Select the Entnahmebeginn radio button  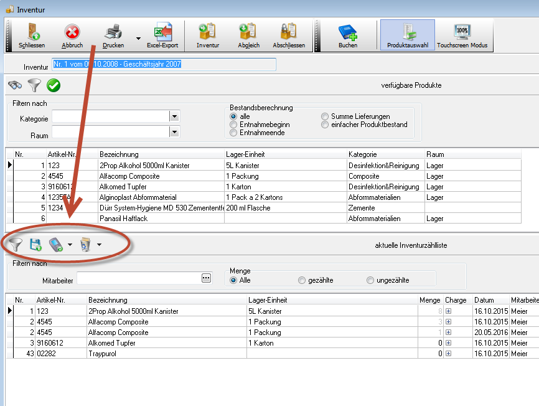(x=234, y=125)
